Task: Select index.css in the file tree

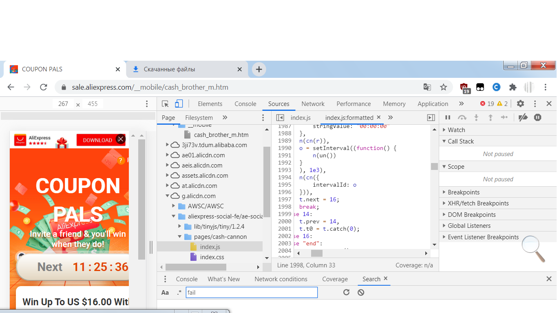Action: pyautogui.click(x=212, y=257)
